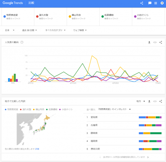Download the 人気度の動向 chart data
The height and width of the screenshot is (162, 166).
tap(149, 43)
